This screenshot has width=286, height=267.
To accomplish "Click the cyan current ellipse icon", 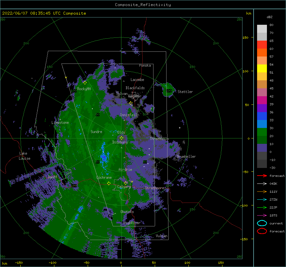I will pos(262,223).
